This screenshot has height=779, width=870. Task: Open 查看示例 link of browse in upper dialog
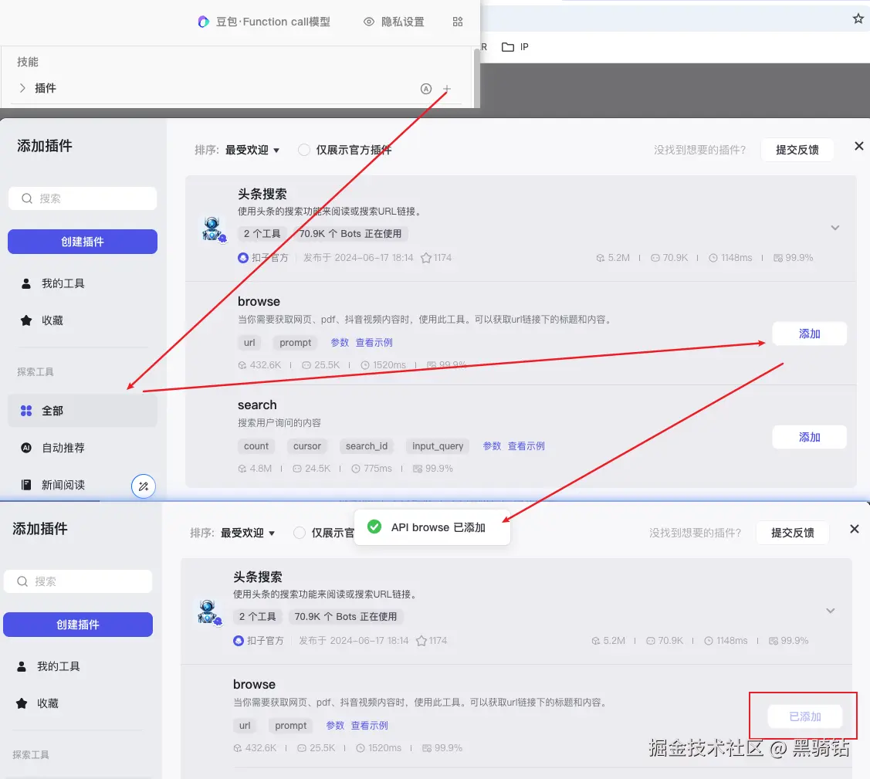click(374, 342)
